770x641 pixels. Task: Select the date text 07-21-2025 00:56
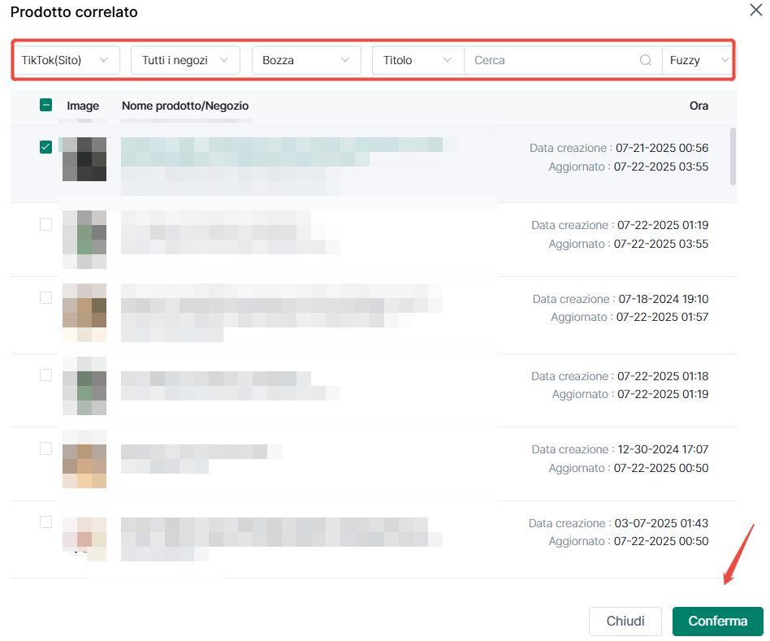[x=662, y=148]
